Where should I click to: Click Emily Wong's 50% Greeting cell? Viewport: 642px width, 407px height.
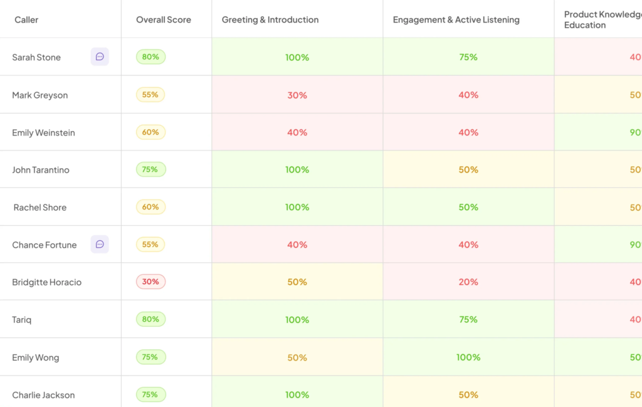297,357
